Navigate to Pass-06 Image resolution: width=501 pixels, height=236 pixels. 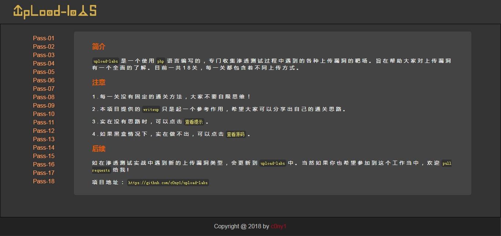[x=44, y=80]
